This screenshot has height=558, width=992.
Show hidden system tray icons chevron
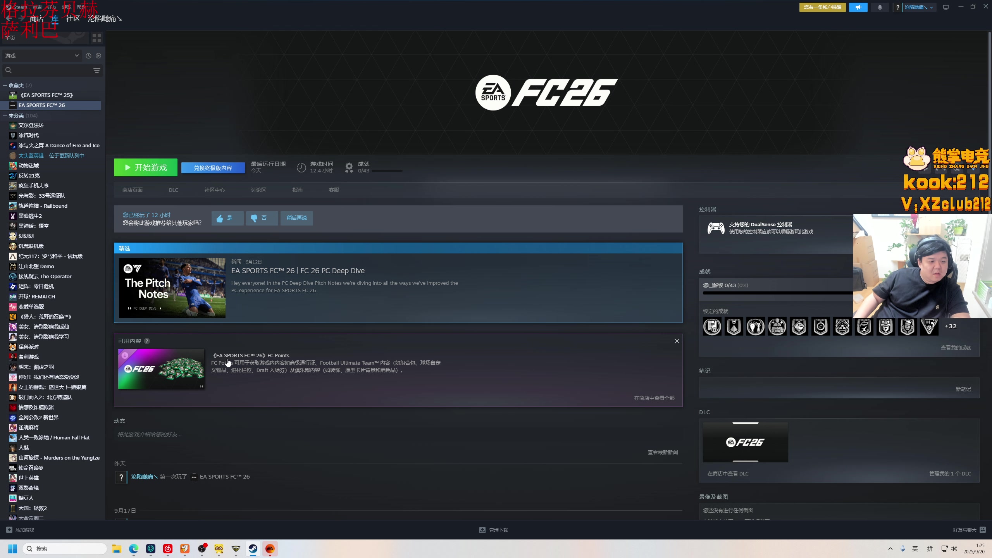(x=890, y=549)
